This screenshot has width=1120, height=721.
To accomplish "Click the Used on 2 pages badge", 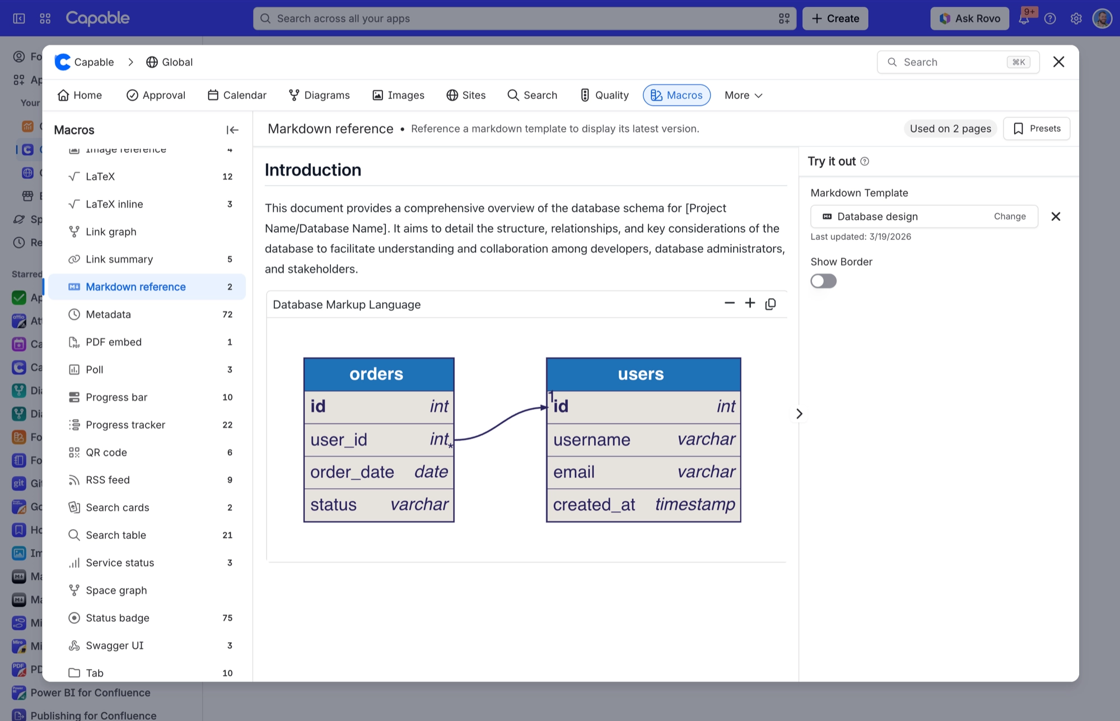I will click(950, 129).
